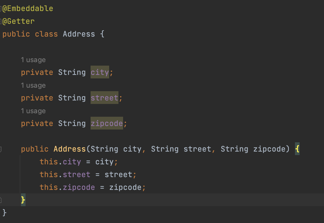The image size is (324, 223).
Task: Click the highlighted zipcode field name
Action: click(x=107, y=123)
